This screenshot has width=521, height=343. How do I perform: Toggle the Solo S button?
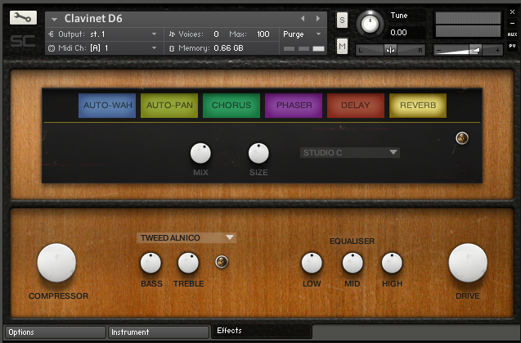342,19
